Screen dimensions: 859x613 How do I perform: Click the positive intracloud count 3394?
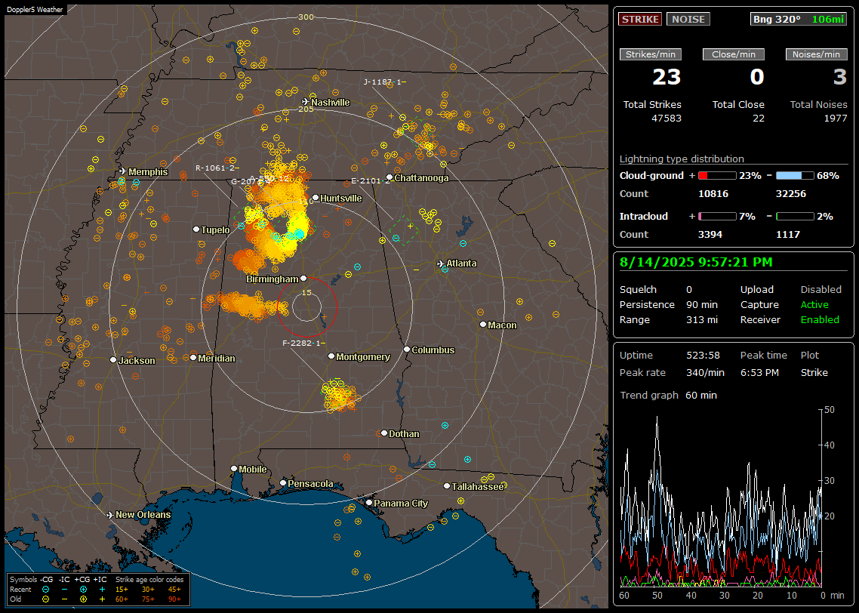[x=710, y=235]
